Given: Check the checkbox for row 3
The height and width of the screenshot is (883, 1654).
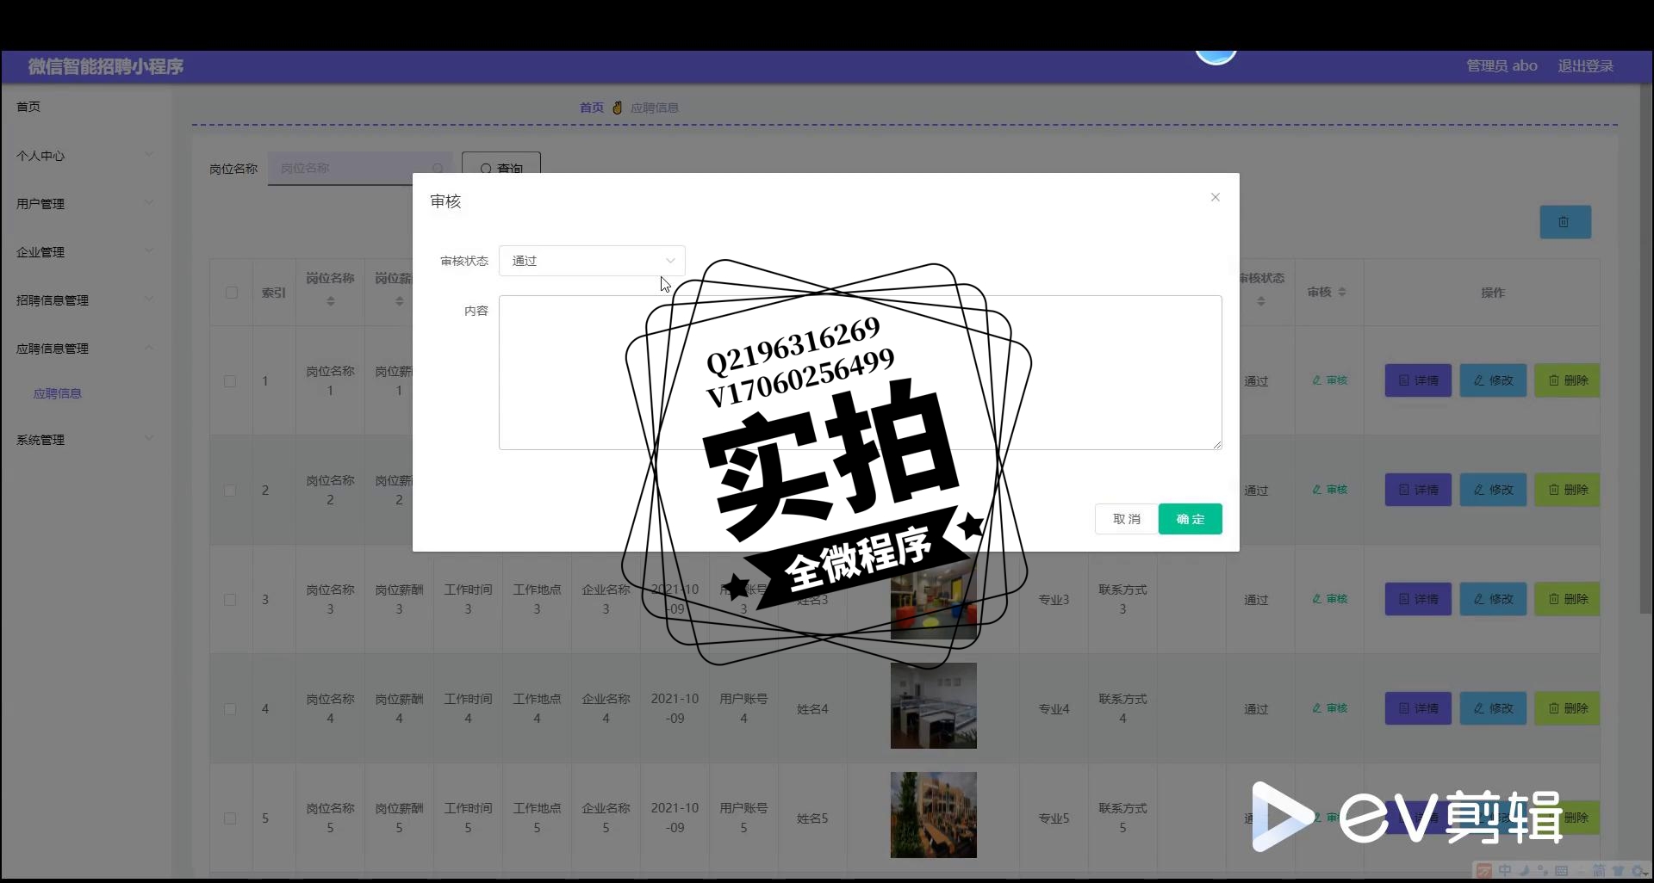Looking at the screenshot, I should [230, 600].
